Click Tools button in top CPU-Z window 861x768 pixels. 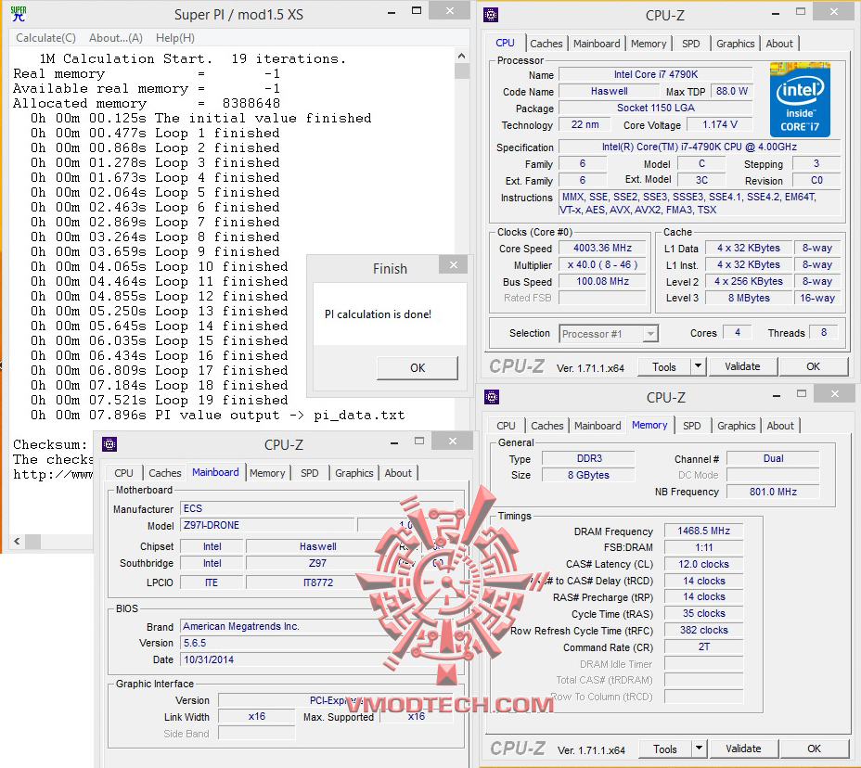(x=664, y=366)
